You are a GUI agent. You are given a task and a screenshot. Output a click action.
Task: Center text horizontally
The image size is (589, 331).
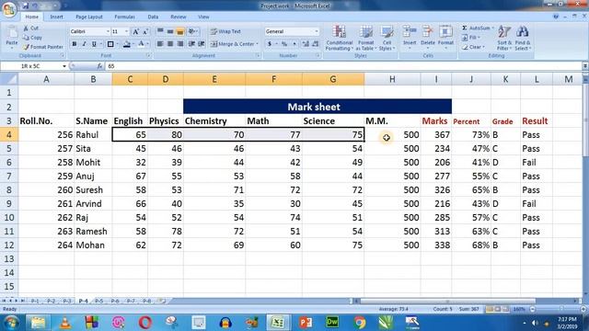point(170,44)
